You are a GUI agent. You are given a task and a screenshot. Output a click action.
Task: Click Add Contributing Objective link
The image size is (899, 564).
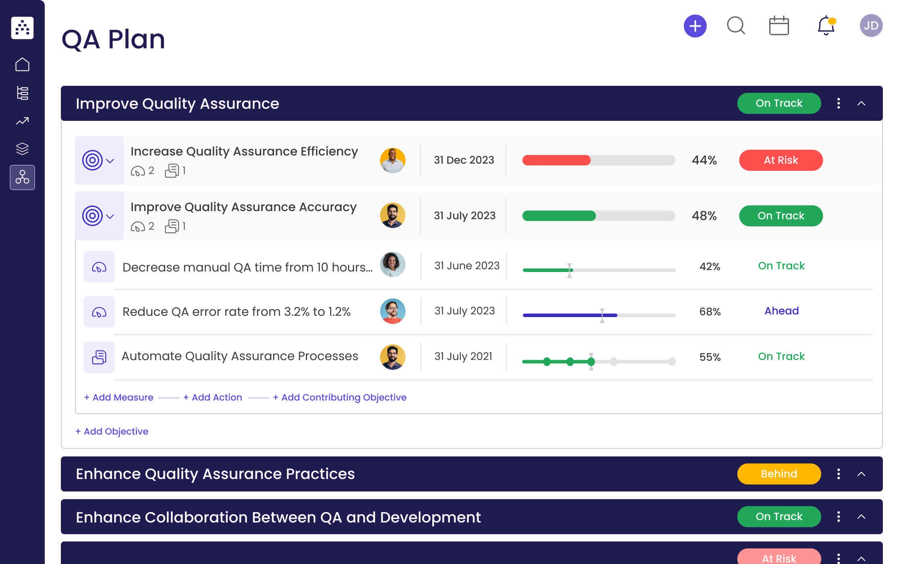pos(339,397)
